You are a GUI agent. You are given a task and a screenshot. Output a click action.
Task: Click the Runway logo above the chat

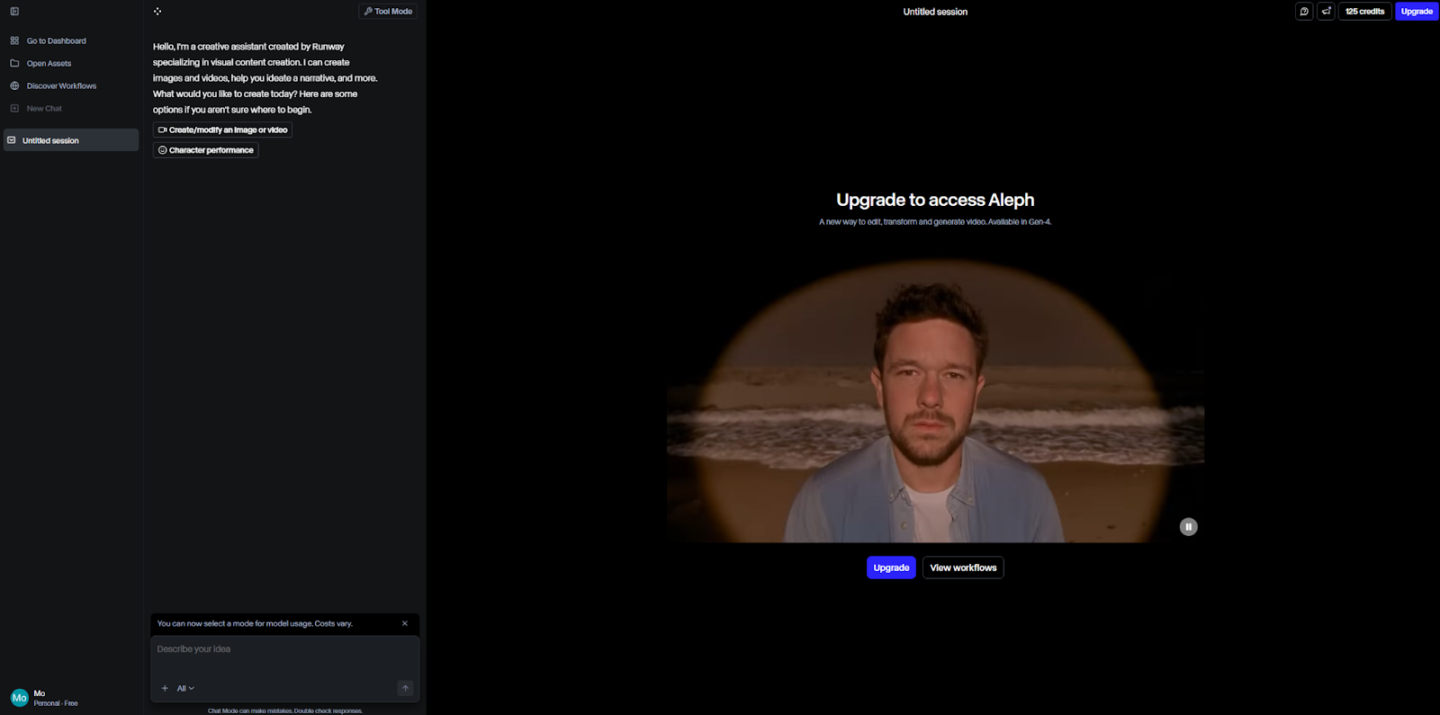click(x=157, y=12)
